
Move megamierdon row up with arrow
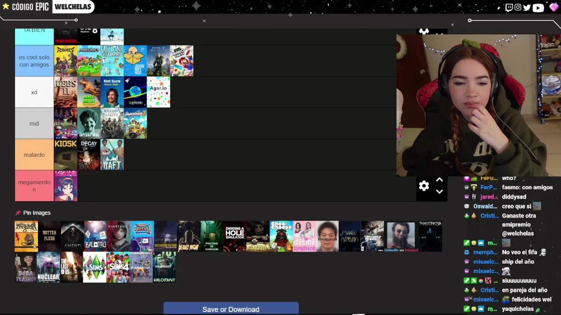[x=439, y=180]
